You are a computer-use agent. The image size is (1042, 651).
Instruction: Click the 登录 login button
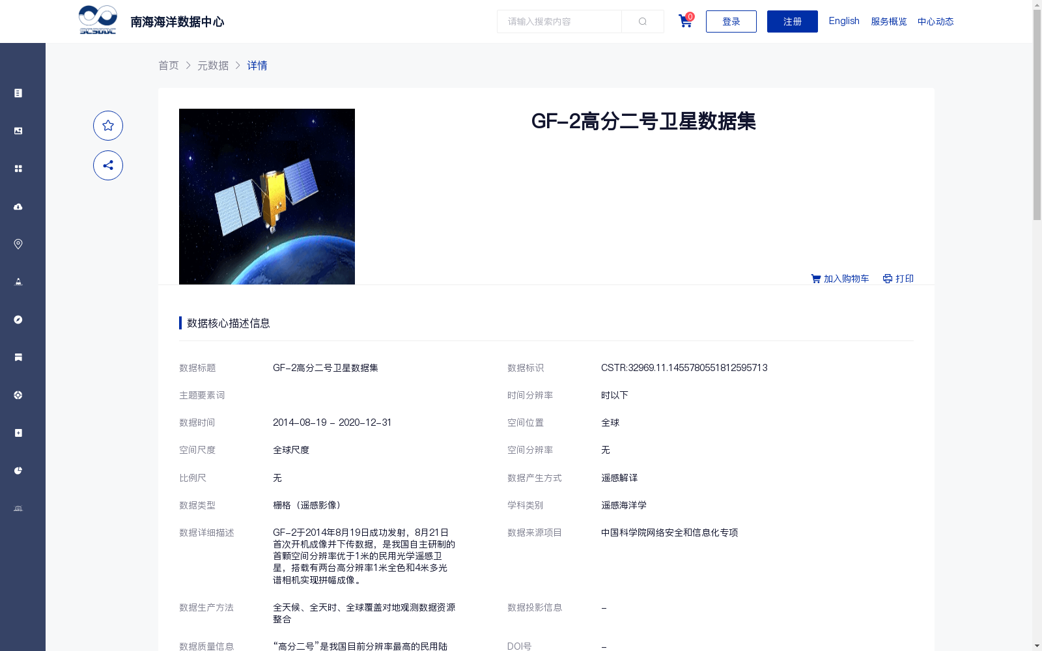tap(731, 21)
